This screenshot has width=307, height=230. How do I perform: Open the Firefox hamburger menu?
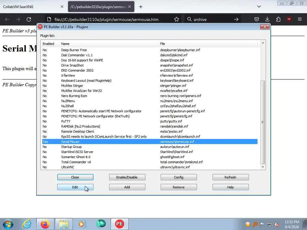pyautogui.click(x=300, y=19)
